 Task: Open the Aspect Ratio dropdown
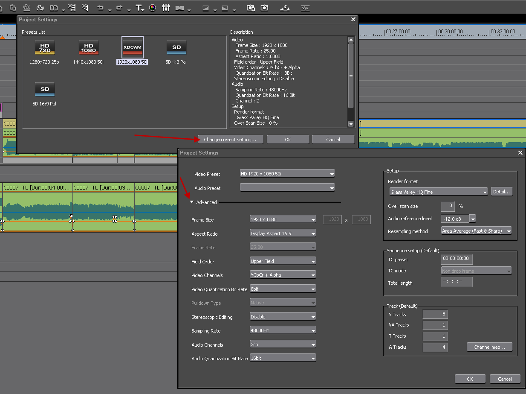(x=283, y=233)
